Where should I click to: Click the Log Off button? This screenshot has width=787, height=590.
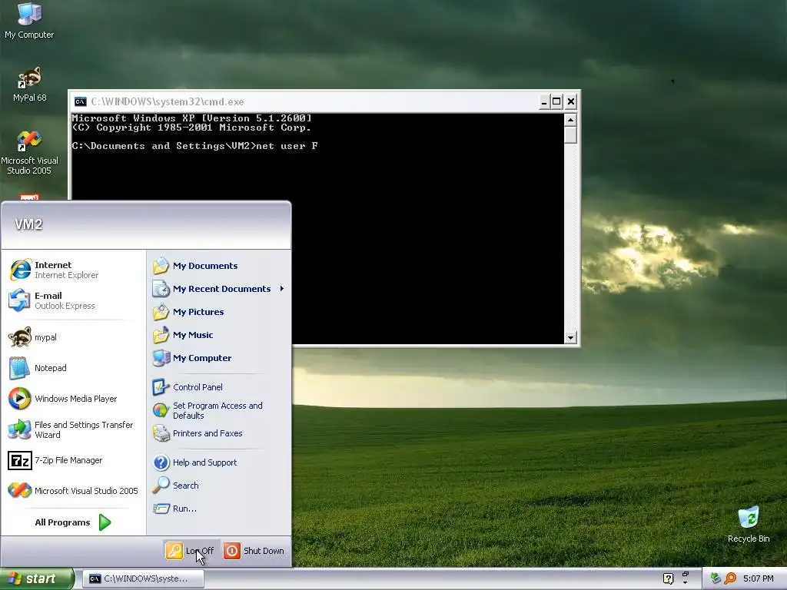point(191,550)
